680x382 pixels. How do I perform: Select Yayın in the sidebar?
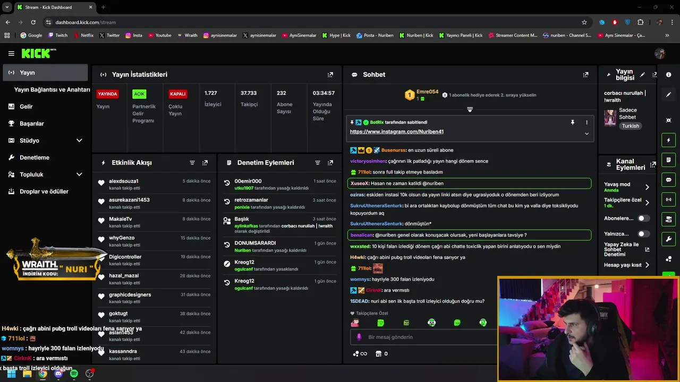(x=45, y=73)
